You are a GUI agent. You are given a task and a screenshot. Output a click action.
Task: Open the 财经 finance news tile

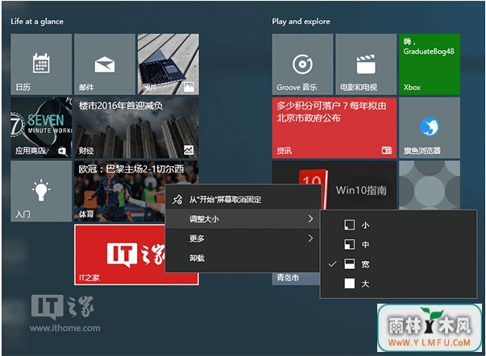(137, 127)
